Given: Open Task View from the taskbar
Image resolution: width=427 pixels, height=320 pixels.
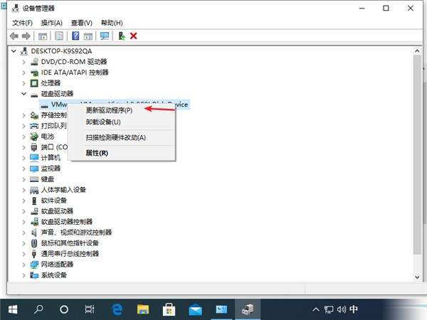Looking at the screenshot, I should click(90, 309).
